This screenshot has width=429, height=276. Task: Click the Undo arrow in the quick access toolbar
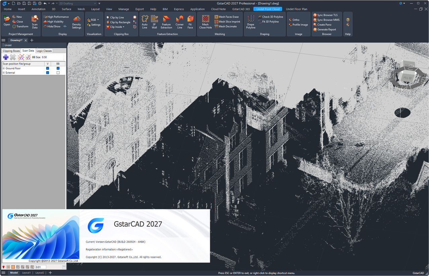tap(45, 3)
